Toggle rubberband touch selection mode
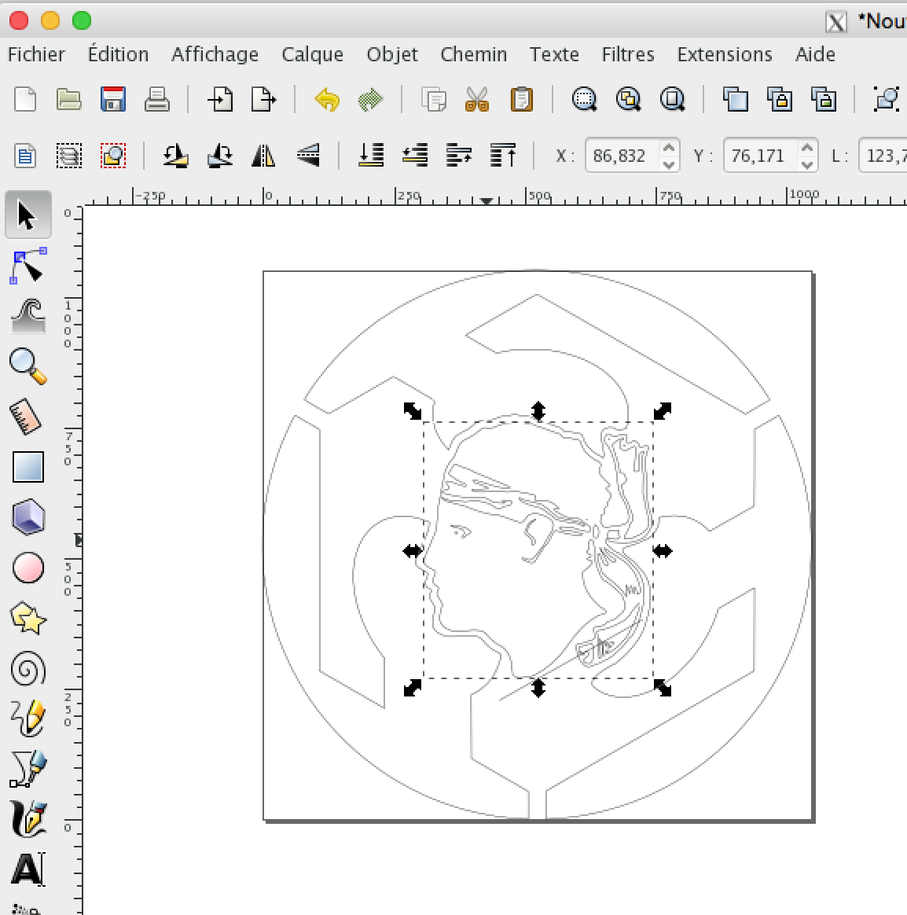This screenshot has height=915, width=907. pyautogui.click(x=113, y=156)
